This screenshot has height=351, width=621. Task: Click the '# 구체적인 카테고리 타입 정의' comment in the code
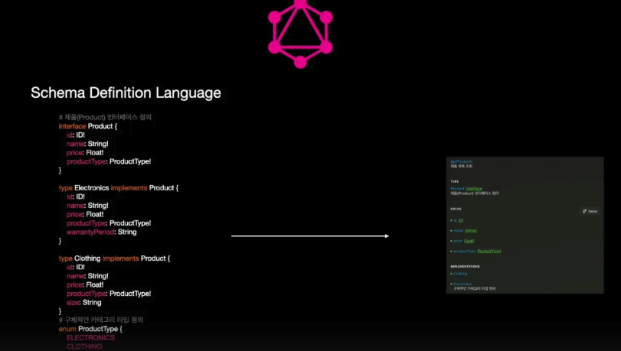[x=101, y=320]
